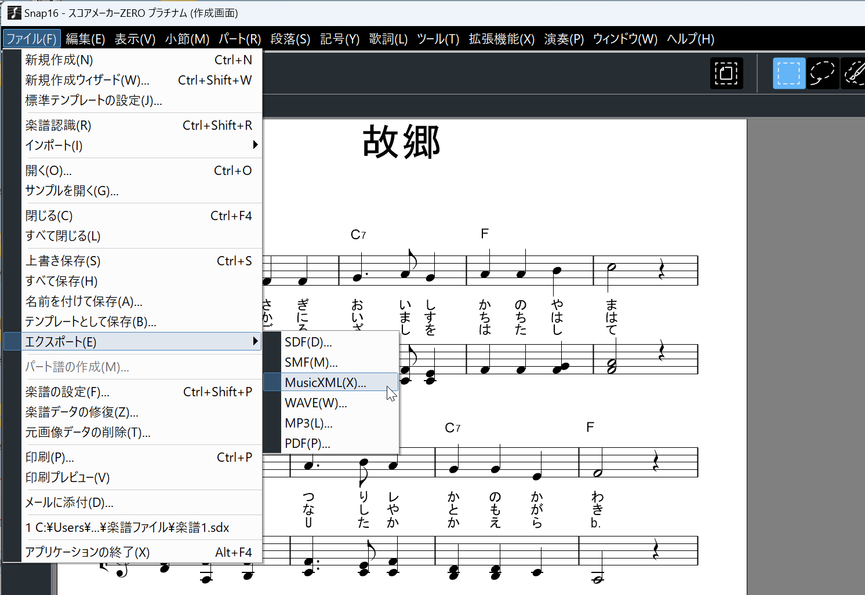Export as WAVE(W)... from submenu
Screen dimensions: 865x595
point(331,403)
